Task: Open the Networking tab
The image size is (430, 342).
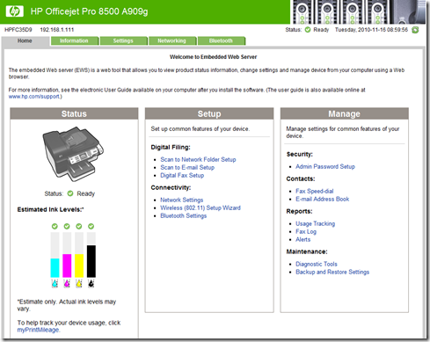Action: pos(172,40)
